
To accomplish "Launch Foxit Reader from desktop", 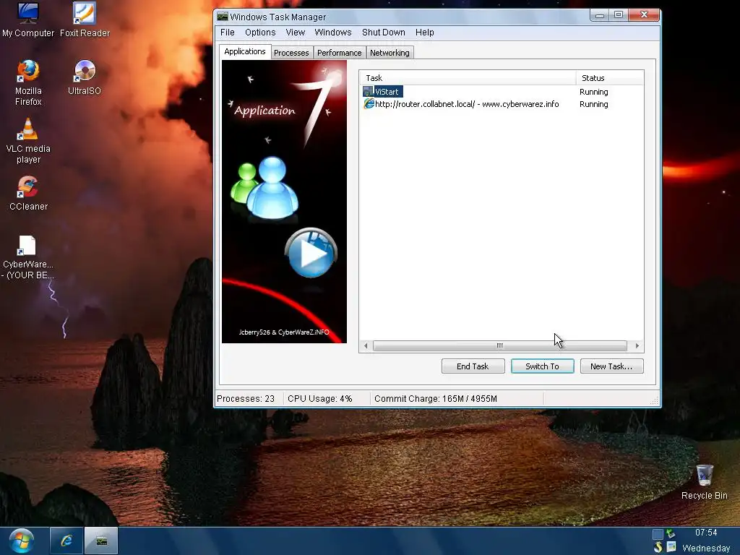I will [85, 20].
